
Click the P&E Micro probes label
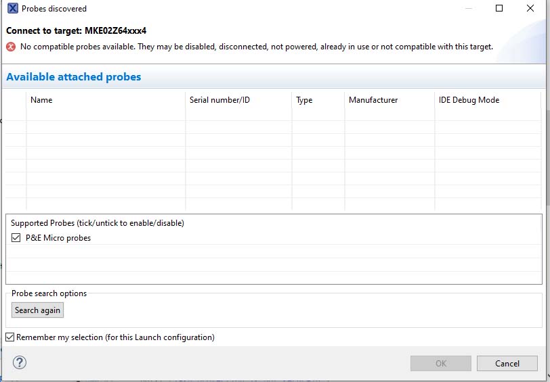(x=58, y=238)
